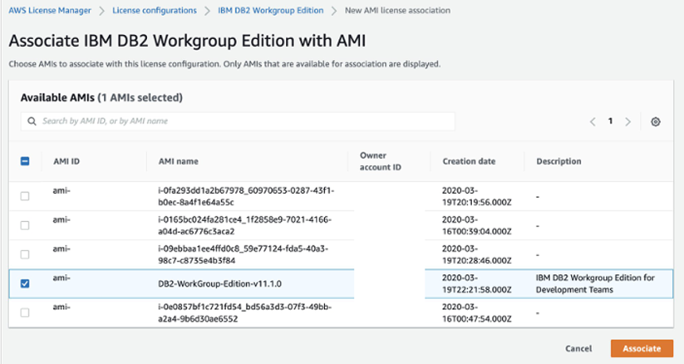Image resolution: width=684 pixels, height=364 pixels.
Task: Click creation date 2020-03-19T20:19:56.000Z
Action: click(x=477, y=196)
